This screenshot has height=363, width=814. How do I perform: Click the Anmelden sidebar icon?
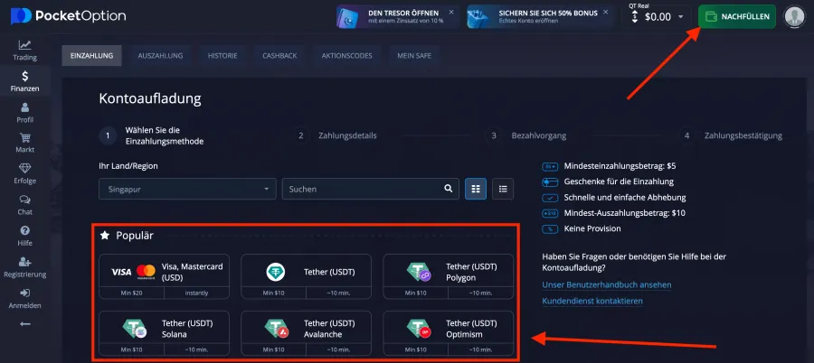pyautogui.click(x=24, y=293)
